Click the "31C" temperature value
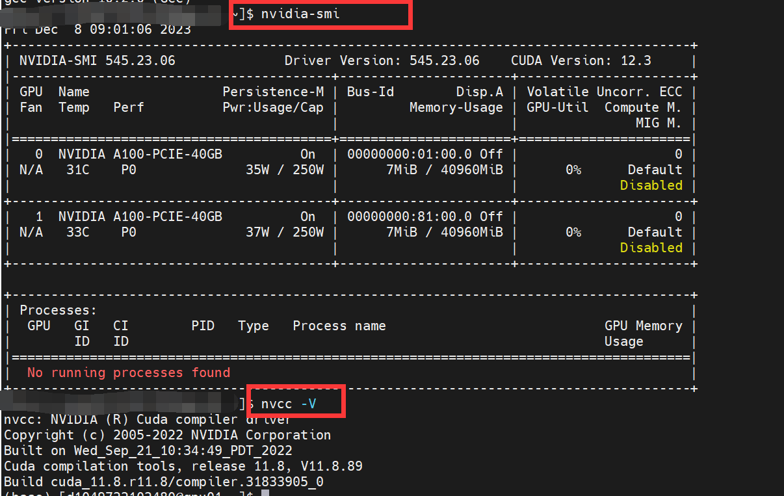 pyautogui.click(x=78, y=170)
